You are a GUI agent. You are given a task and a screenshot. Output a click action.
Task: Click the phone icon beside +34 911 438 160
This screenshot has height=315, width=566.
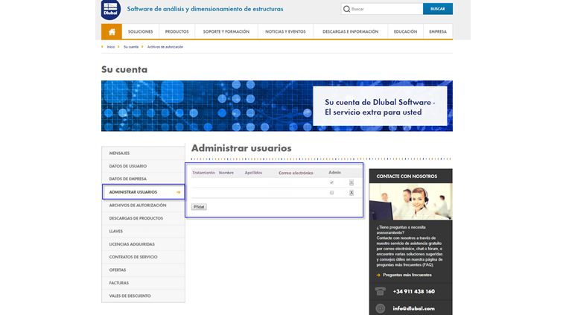380,291
